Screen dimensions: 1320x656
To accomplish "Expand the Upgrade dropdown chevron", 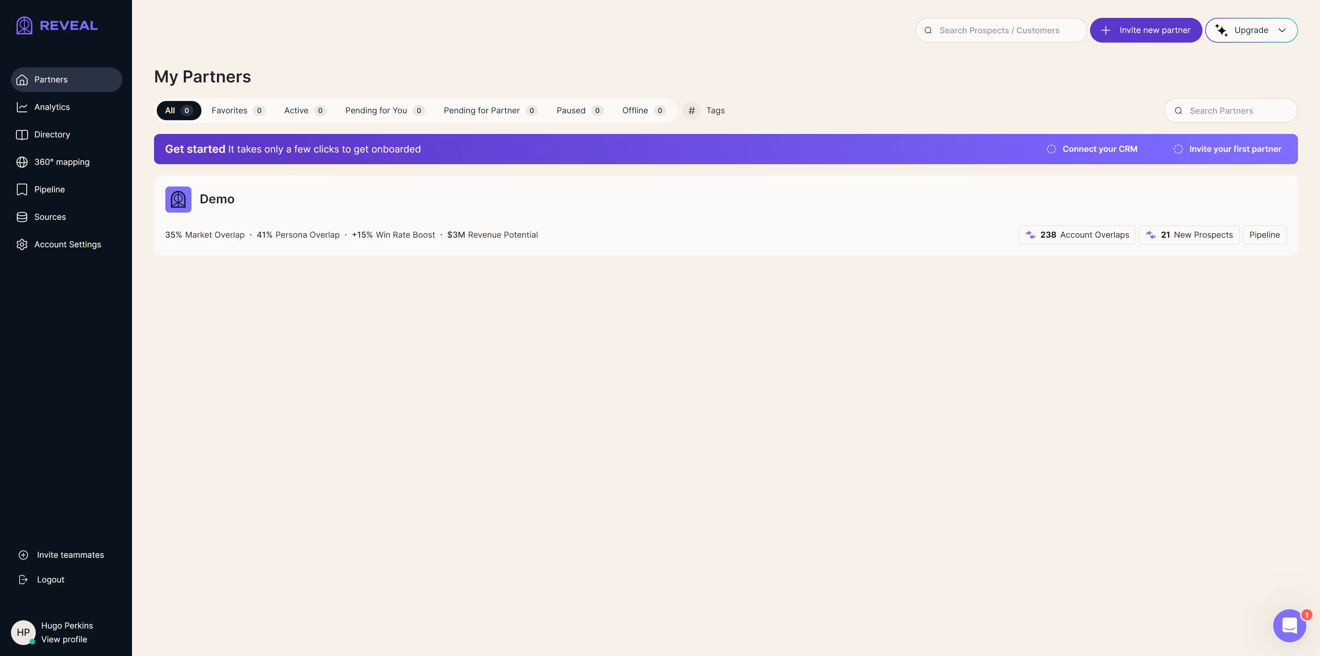I will click(x=1282, y=30).
